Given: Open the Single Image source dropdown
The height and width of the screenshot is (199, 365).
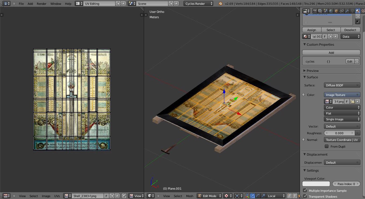Looking at the screenshot, I should tap(342, 119).
